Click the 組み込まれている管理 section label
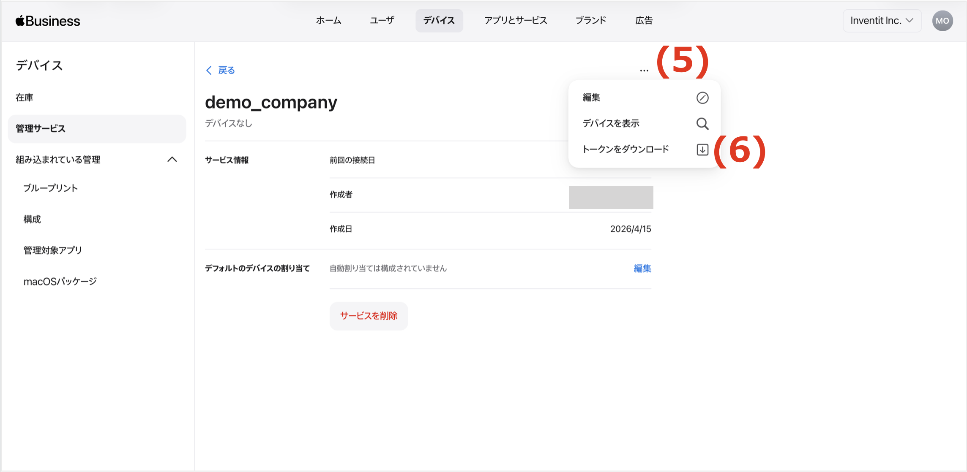The height and width of the screenshot is (472, 967). 58,160
